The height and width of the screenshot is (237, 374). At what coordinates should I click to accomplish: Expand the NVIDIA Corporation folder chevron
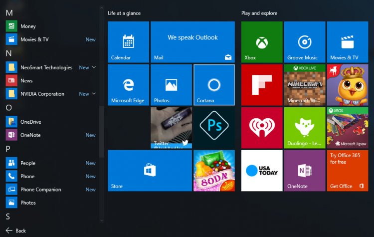coord(94,94)
